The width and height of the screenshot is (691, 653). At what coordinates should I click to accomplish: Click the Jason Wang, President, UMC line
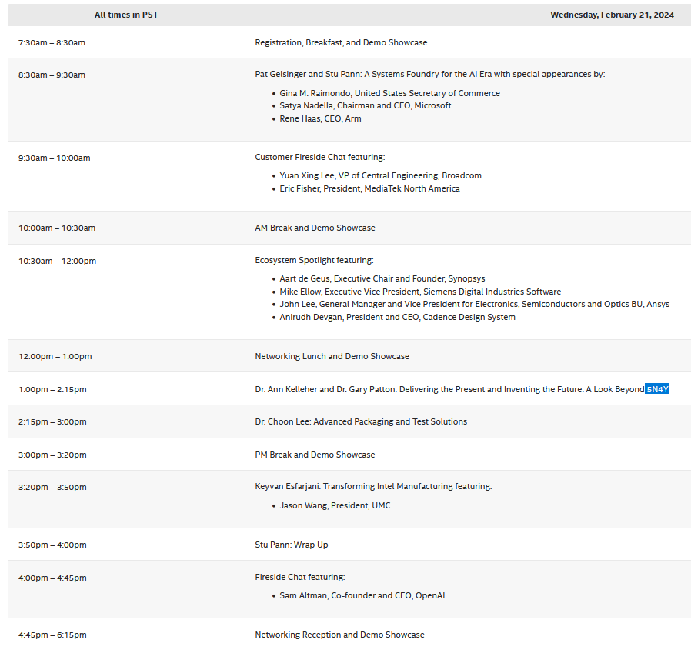pos(335,505)
